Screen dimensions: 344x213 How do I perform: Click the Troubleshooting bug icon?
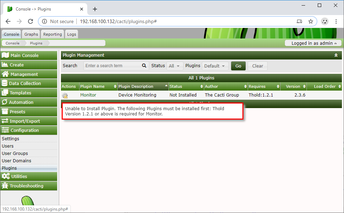pyautogui.click(x=5, y=186)
